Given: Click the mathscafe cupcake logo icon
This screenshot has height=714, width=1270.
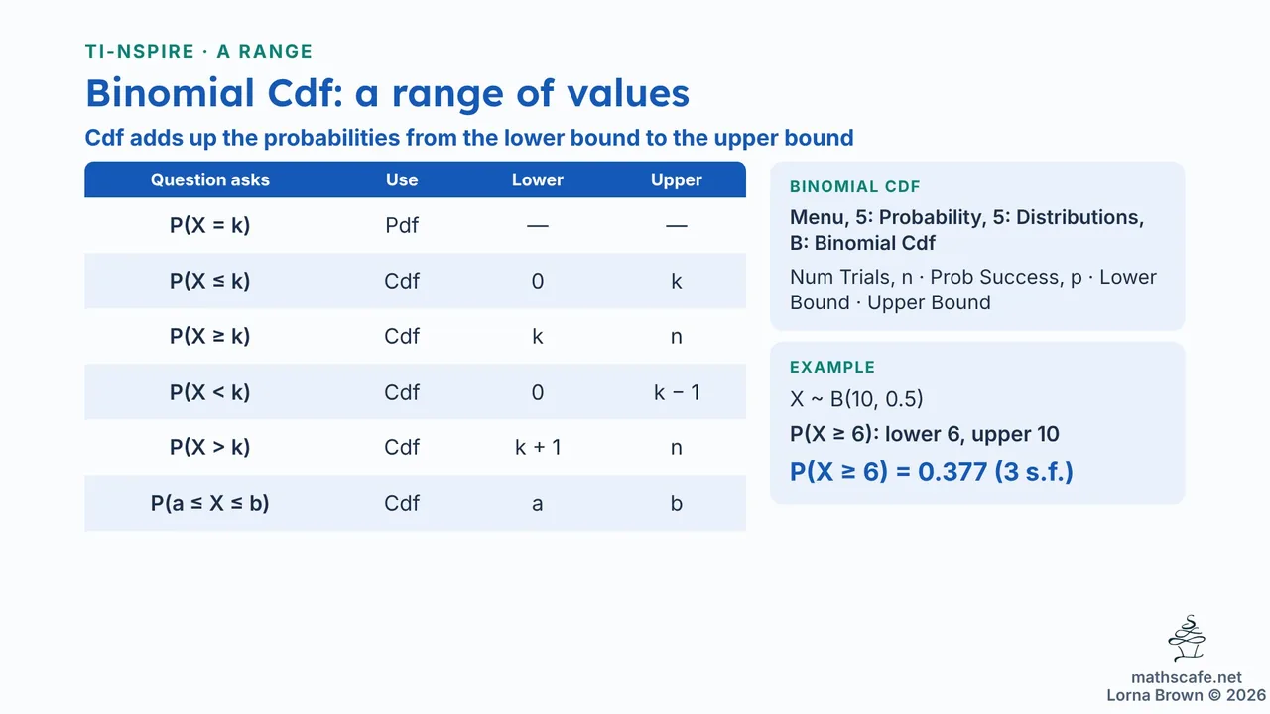Looking at the screenshot, I should (1187, 639).
